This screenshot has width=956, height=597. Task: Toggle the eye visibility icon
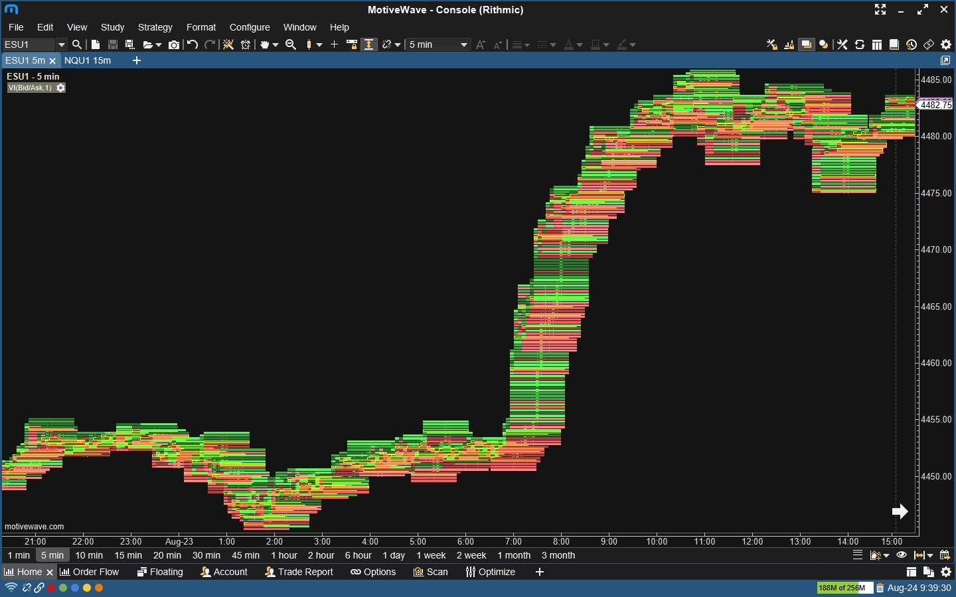901,555
